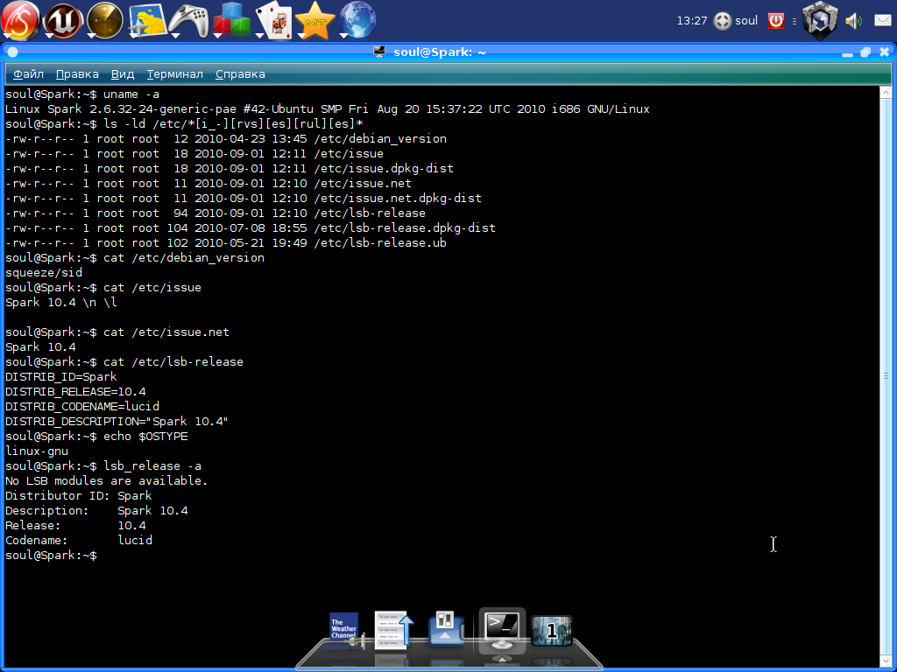
Task: Open the Справка menu
Action: pyautogui.click(x=240, y=74)
